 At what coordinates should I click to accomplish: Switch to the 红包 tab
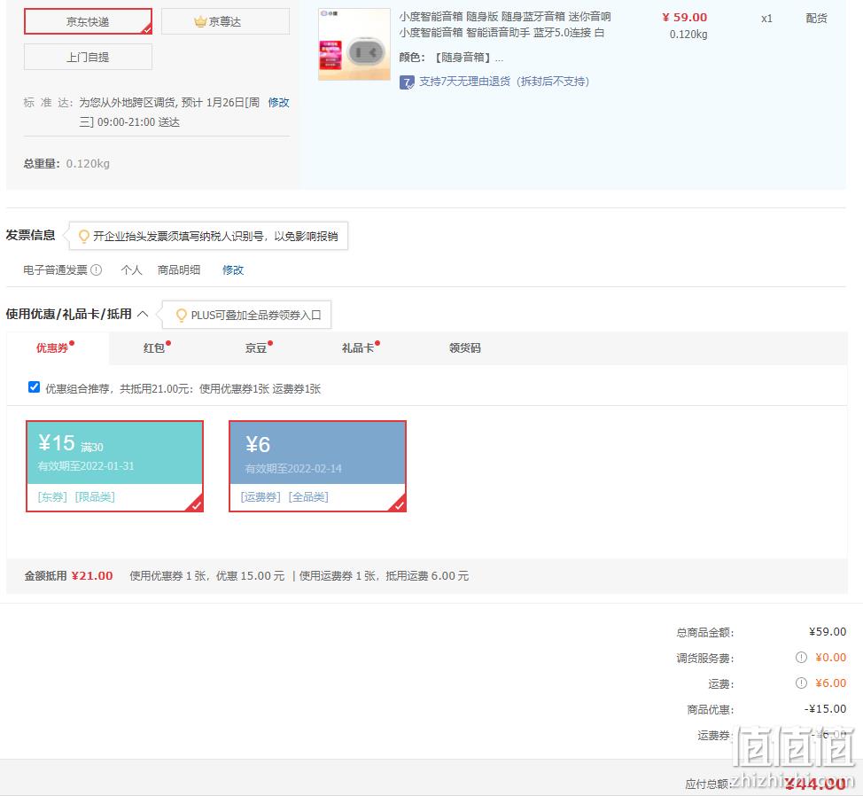point(154,347)
